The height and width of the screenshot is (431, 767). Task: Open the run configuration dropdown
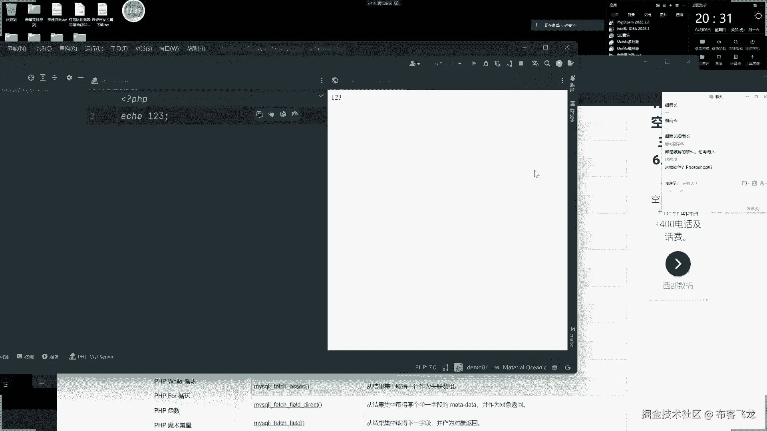tap(460, 63)
